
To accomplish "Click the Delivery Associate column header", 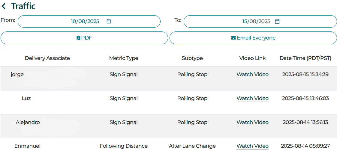I will [x=47, y=58].
